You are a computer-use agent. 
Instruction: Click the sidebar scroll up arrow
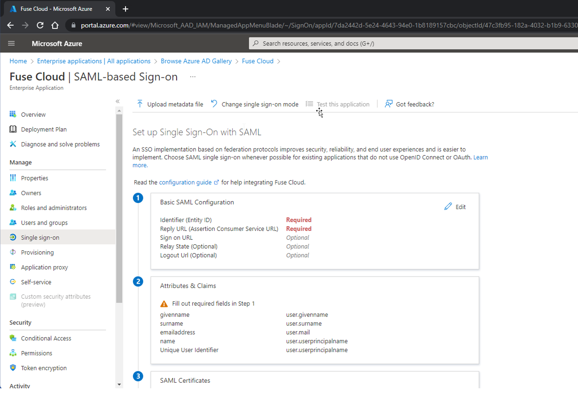pyautogui.click(x=119, y=111)
